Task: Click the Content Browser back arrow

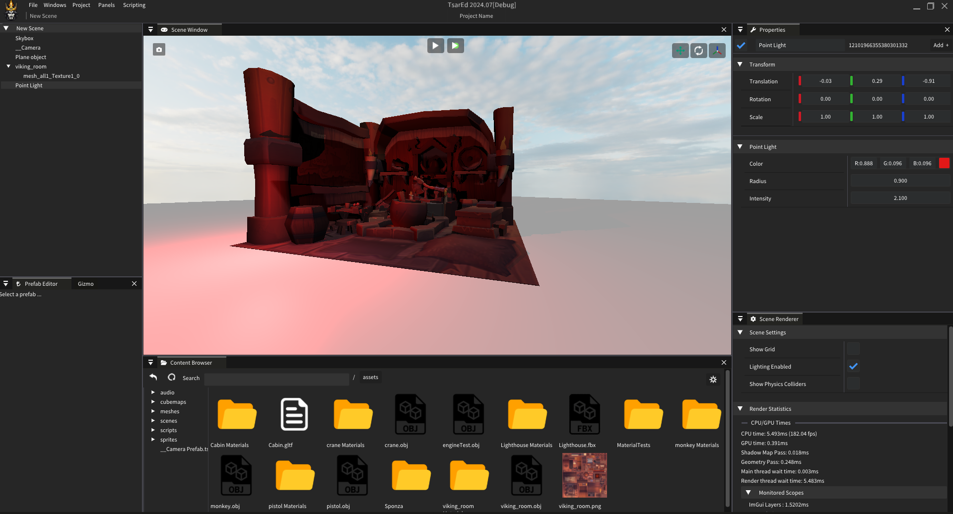Action: [153, 378]
